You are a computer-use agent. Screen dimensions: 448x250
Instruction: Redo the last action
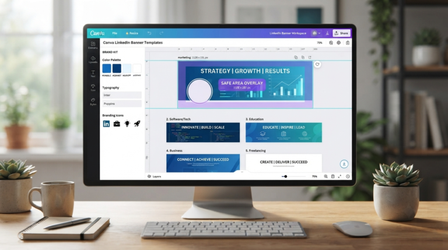(x=162, y=33)
